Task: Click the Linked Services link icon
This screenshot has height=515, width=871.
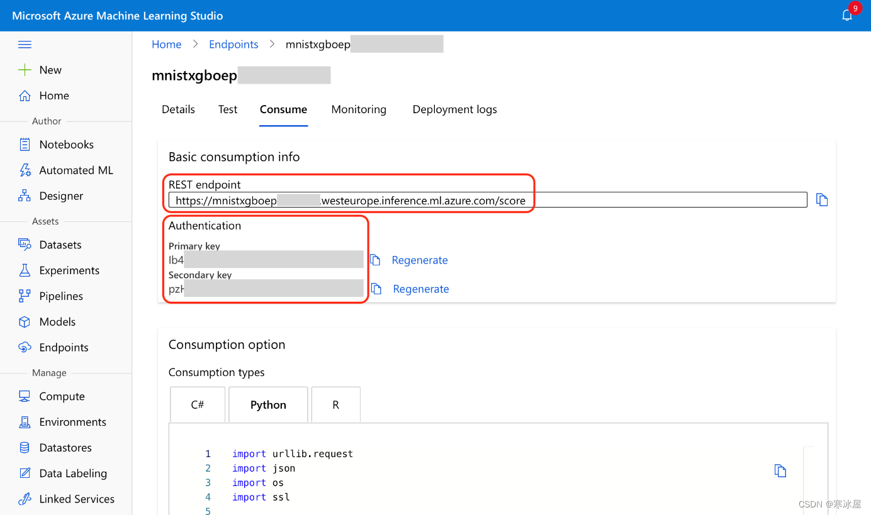Action: tap(25, 499)
